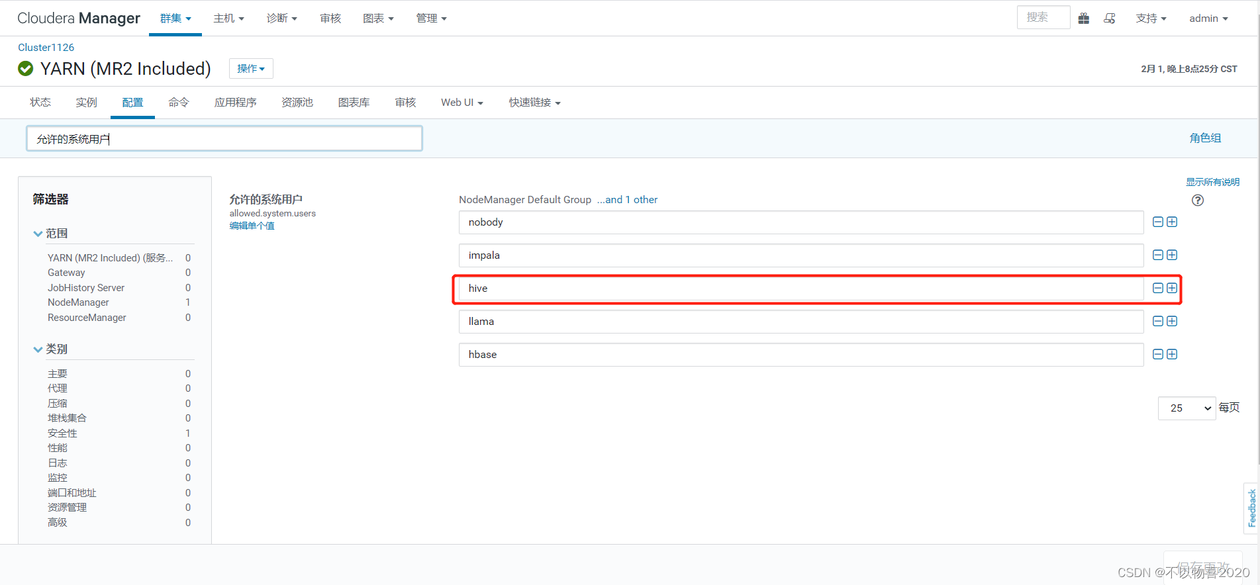Filter by Gateway scope

click(66, 273)
